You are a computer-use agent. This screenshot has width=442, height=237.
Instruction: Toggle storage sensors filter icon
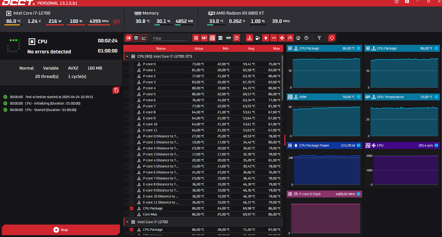220,38
